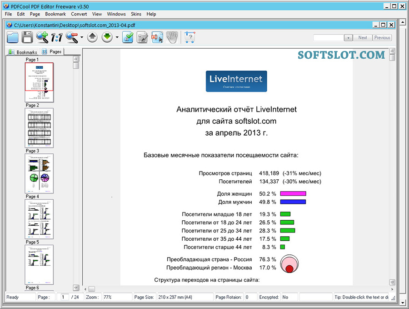Screen dimensions: 409x309
Task: Zoom in with the green plus magnifier
Action: pos(42,37)
